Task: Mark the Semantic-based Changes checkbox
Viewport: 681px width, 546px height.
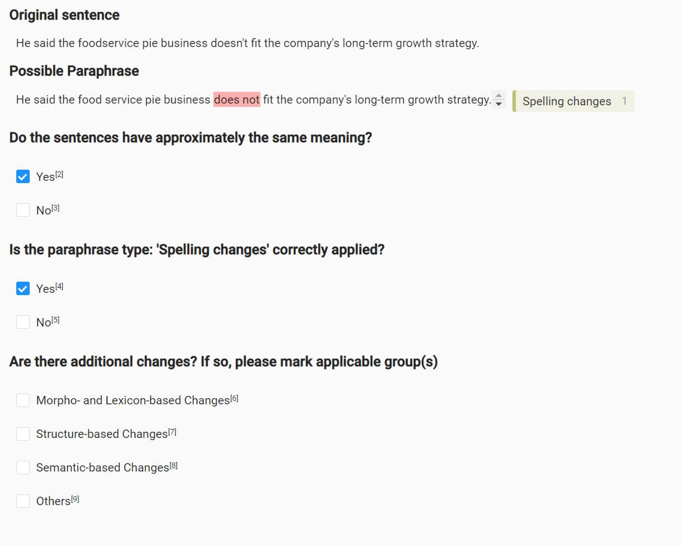Action: click(23, 468)
